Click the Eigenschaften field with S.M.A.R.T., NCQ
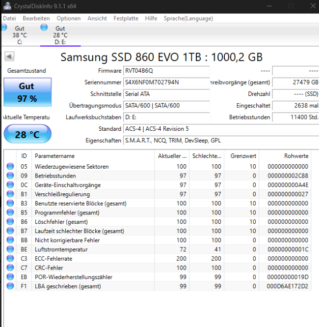The height and width of the screenshot is (327, 319). 221,141
